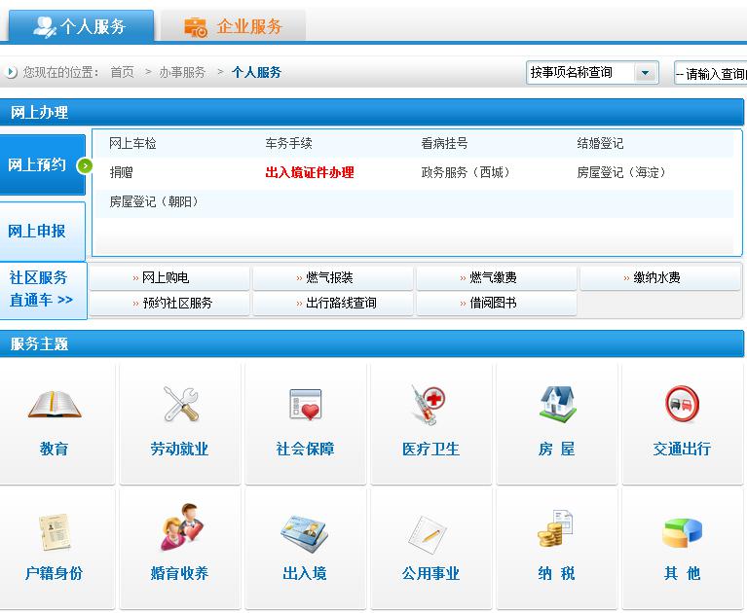The image size is (747, 613).
Task: Click the 婚育收养 label text
Action: 179,573
